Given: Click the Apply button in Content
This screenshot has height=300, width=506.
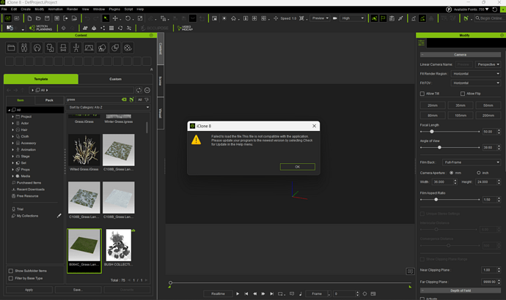Looking at the screenshot, I should [29, 290].
